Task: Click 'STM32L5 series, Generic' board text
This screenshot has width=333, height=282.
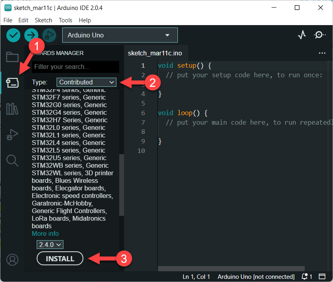Action: [69, 150]
